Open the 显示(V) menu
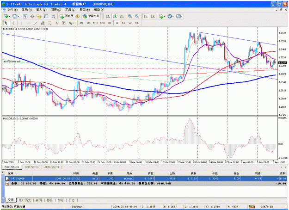Viewport: 289px width, 210px height. (26, 10)
